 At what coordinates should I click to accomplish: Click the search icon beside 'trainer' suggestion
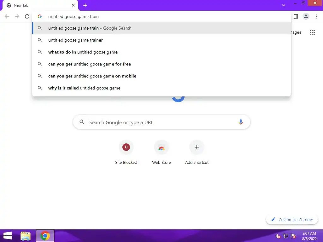pos(40,40)
